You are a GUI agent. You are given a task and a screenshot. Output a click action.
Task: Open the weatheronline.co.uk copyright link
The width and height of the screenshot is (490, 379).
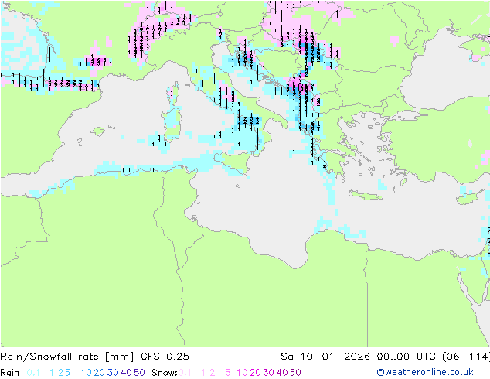click(x=425, y=372)
